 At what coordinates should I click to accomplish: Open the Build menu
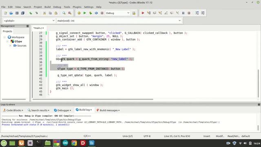(x=47, y=7)
